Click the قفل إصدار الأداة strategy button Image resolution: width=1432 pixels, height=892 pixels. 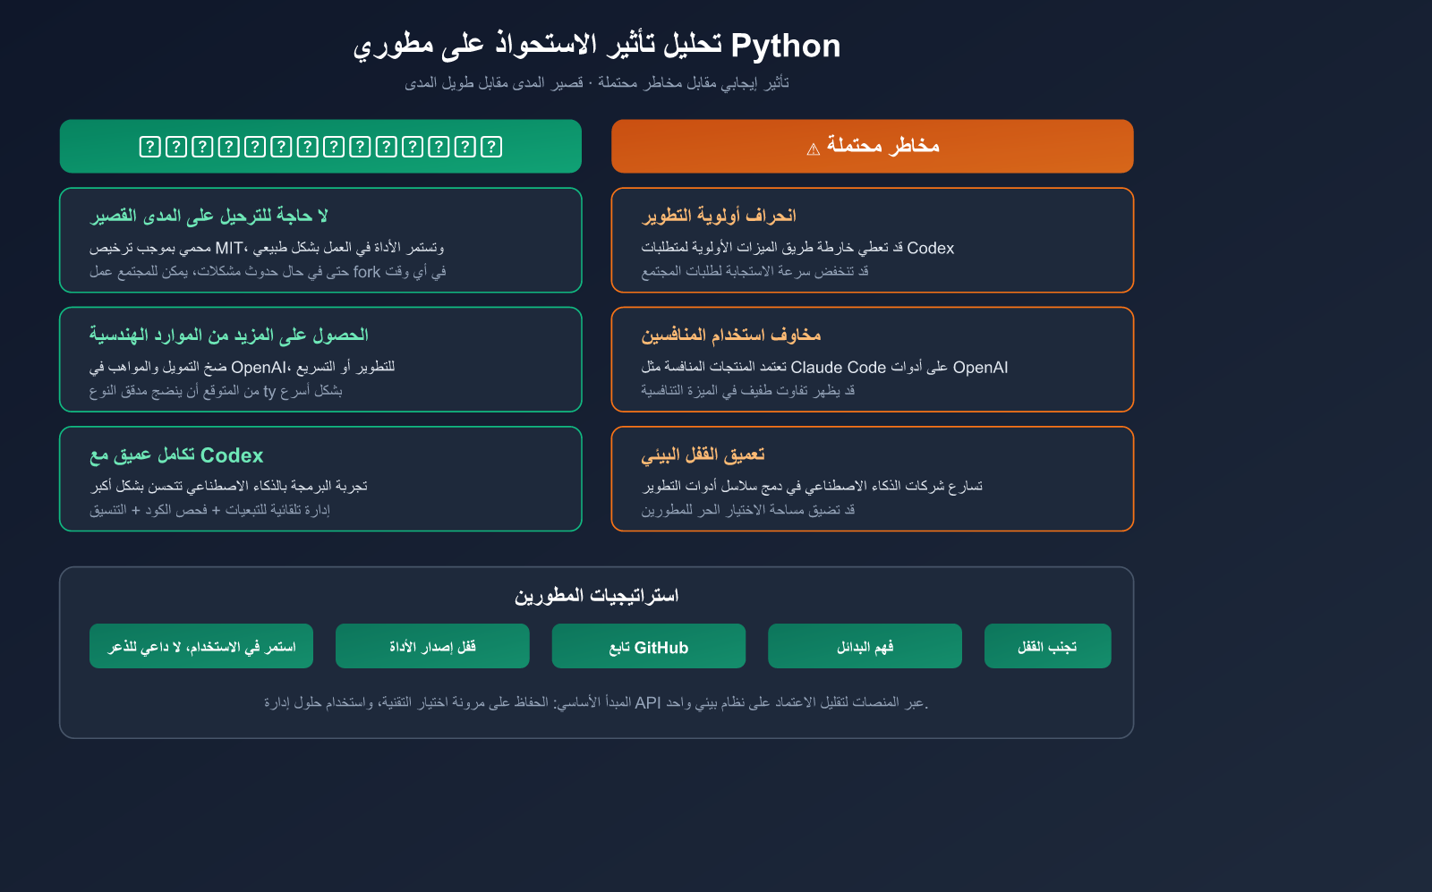pos(432,645)
